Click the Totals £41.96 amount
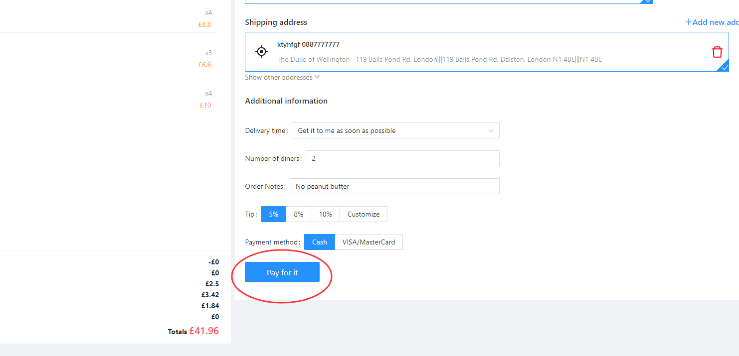Image resolution: width=739 pixels, height=356 pixels. [203, 331]
